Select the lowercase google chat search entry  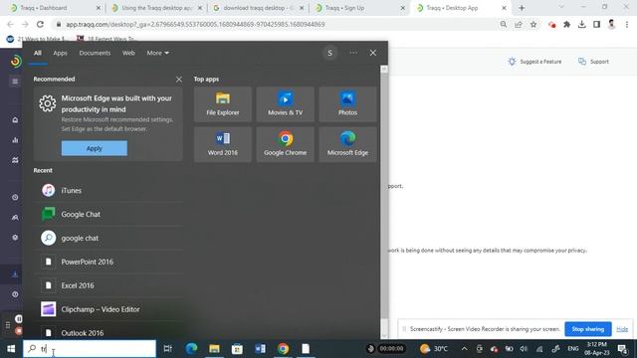click(x=108, y=238)
